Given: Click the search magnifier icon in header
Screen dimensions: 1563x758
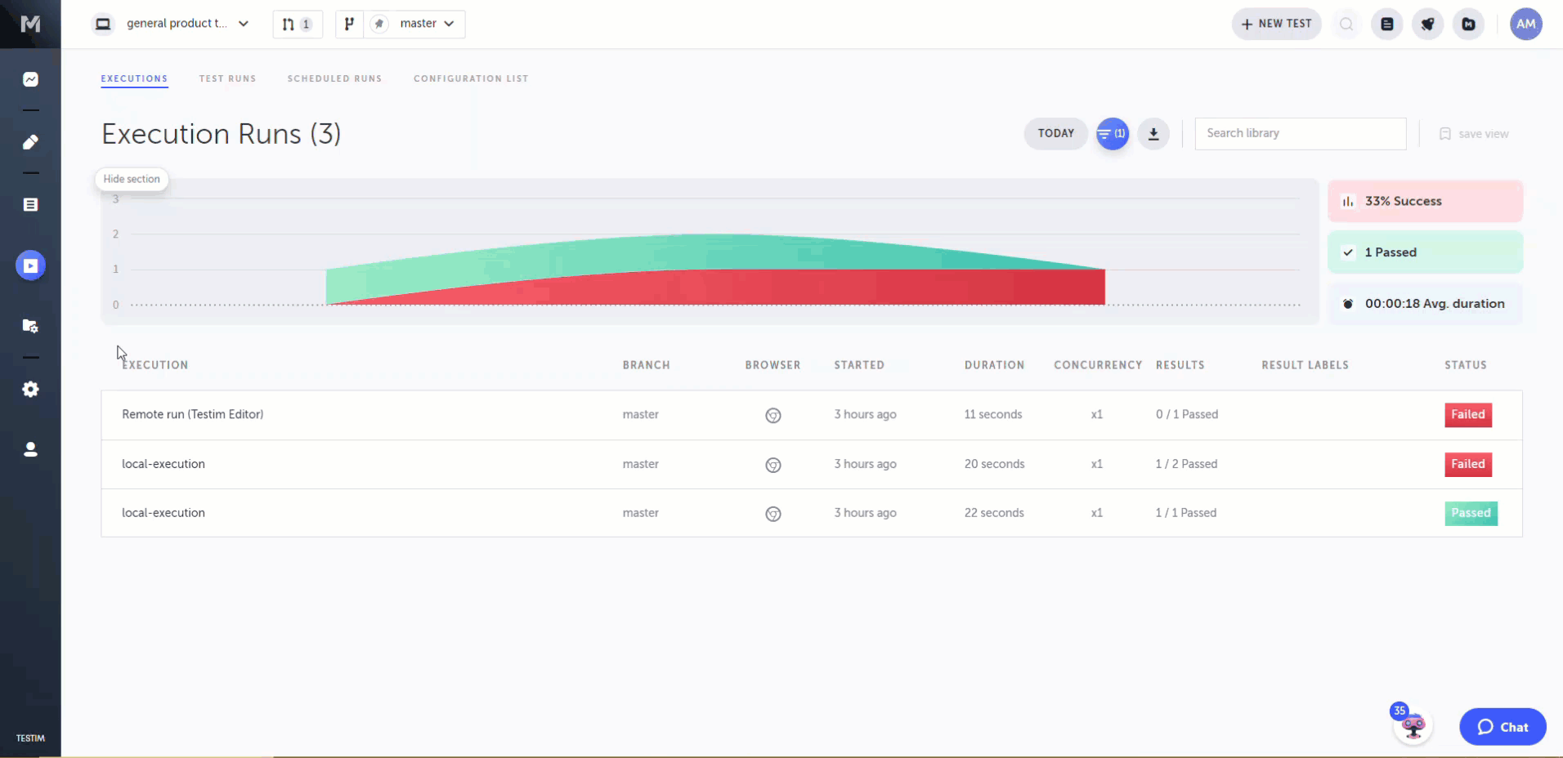Looking at the screenshot, I should pyautogui.click(x=1346, y=25).
